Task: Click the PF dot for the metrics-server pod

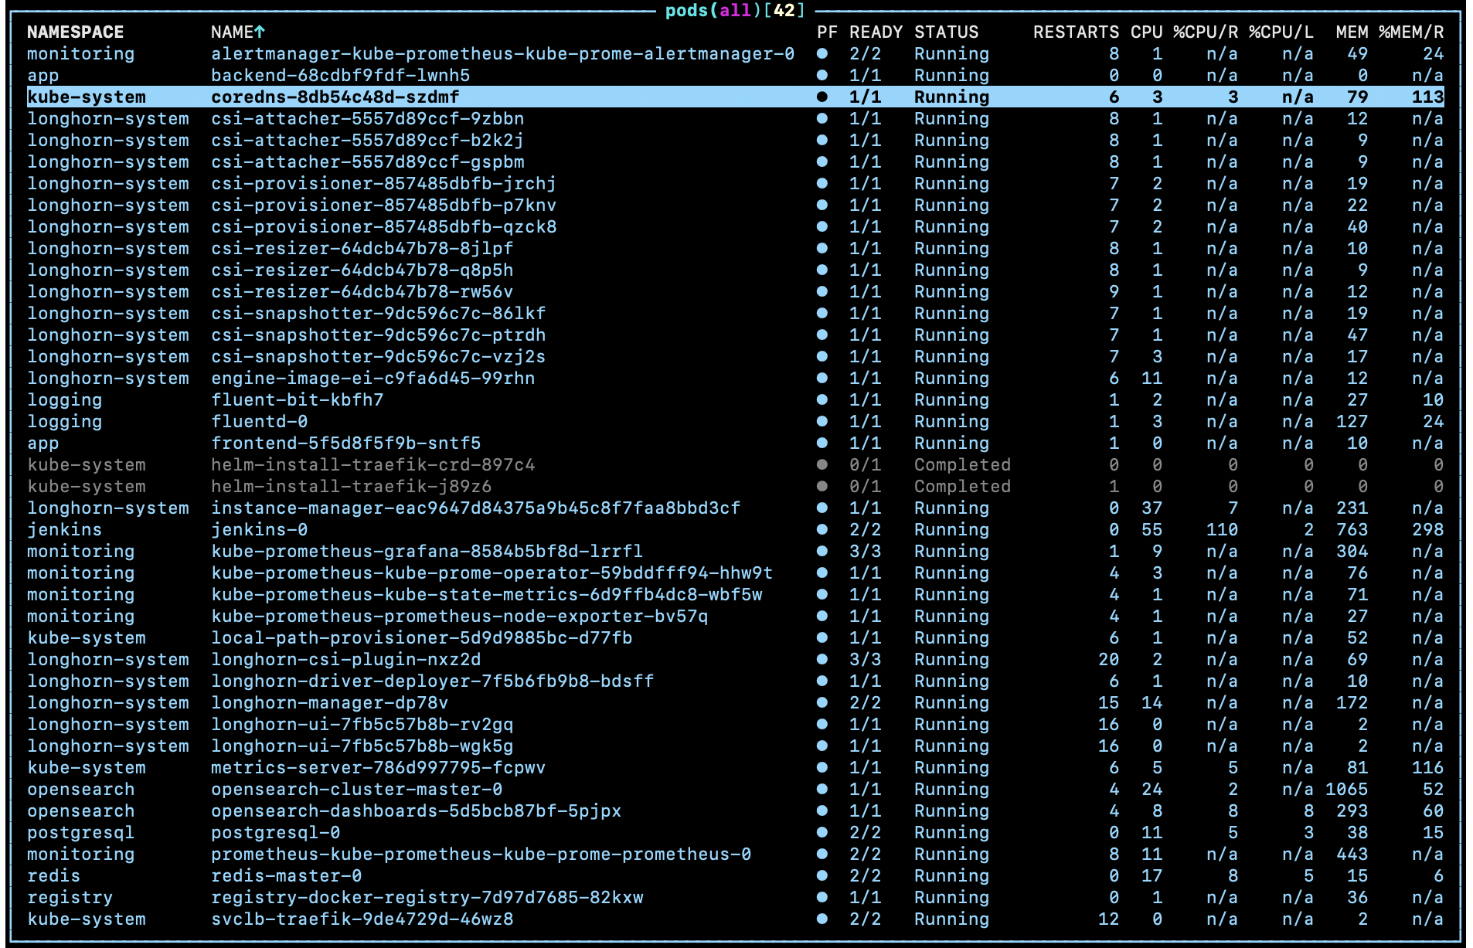Action: pyautogui.click(x=822, y=767)
